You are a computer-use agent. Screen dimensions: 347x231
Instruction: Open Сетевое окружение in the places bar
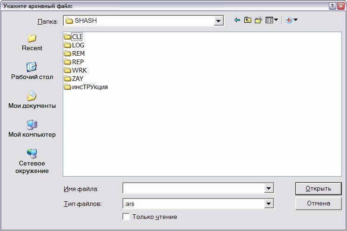coord(32,161)
